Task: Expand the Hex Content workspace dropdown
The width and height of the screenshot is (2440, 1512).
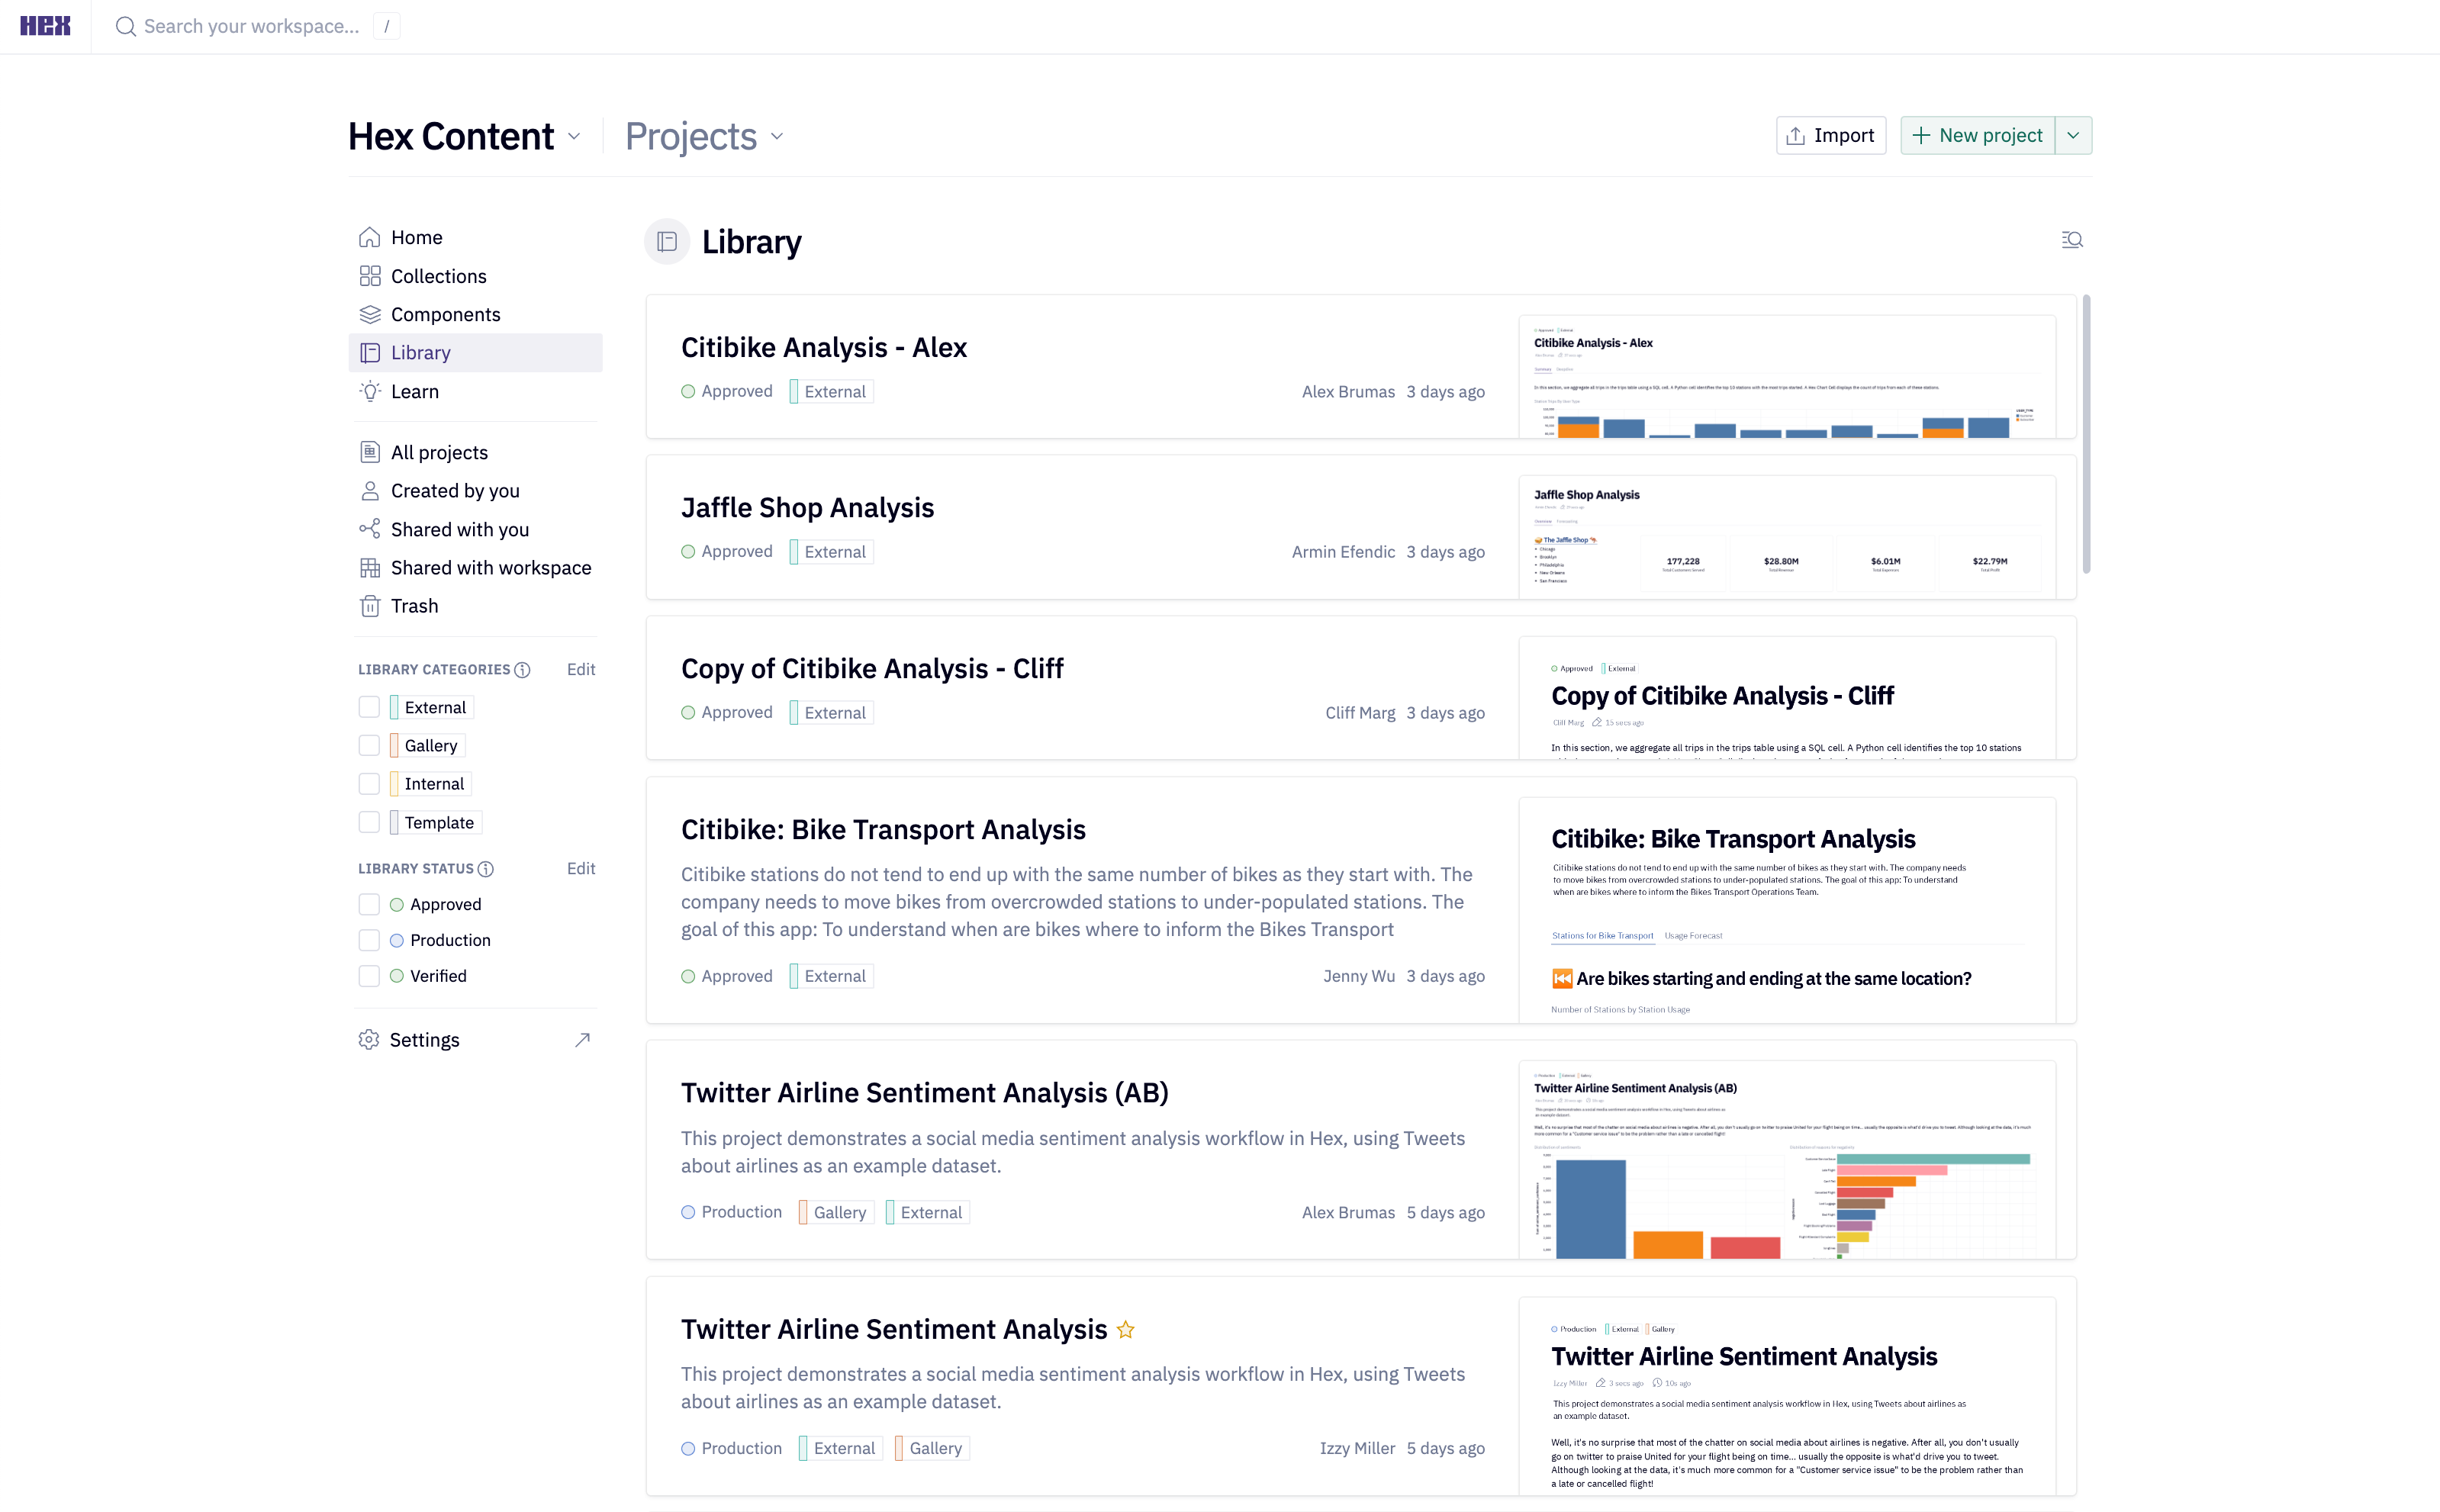Action: pyautogui.click(x=574, y=137)
